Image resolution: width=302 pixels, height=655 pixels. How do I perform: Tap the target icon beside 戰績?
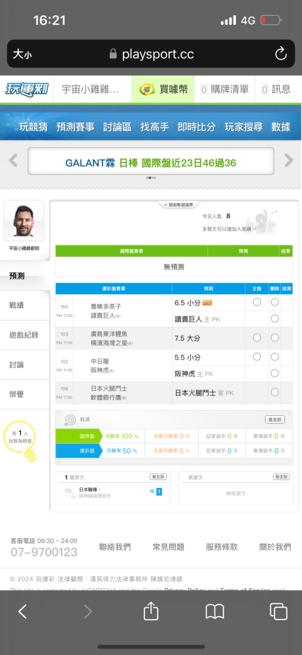pyautogui.click(x=69, y=419)
